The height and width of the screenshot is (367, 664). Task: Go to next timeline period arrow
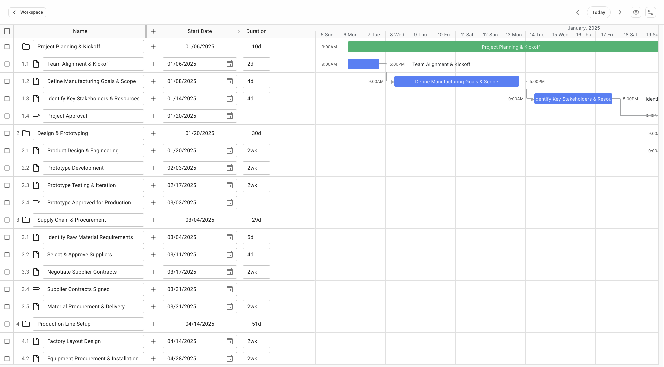[x=620, y=12]
